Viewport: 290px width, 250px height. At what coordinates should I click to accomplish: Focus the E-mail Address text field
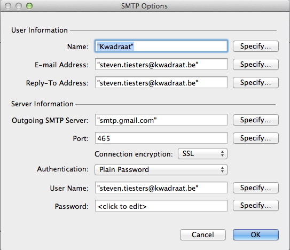161,65
